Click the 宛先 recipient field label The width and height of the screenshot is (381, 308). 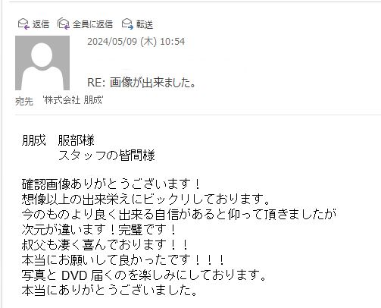click(x=24, y=101)
